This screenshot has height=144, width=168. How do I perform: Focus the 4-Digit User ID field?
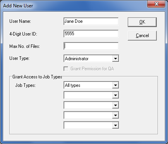coord(91,34)
